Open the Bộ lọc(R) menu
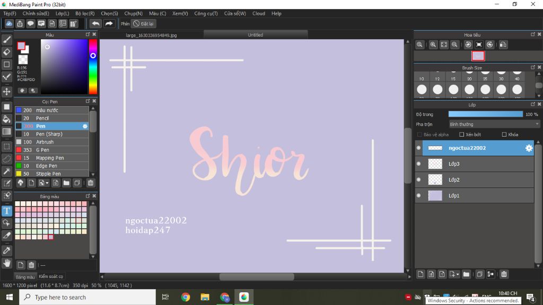 pos(85,13)
